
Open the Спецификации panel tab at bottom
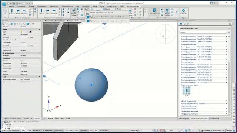tap(214, 119)
